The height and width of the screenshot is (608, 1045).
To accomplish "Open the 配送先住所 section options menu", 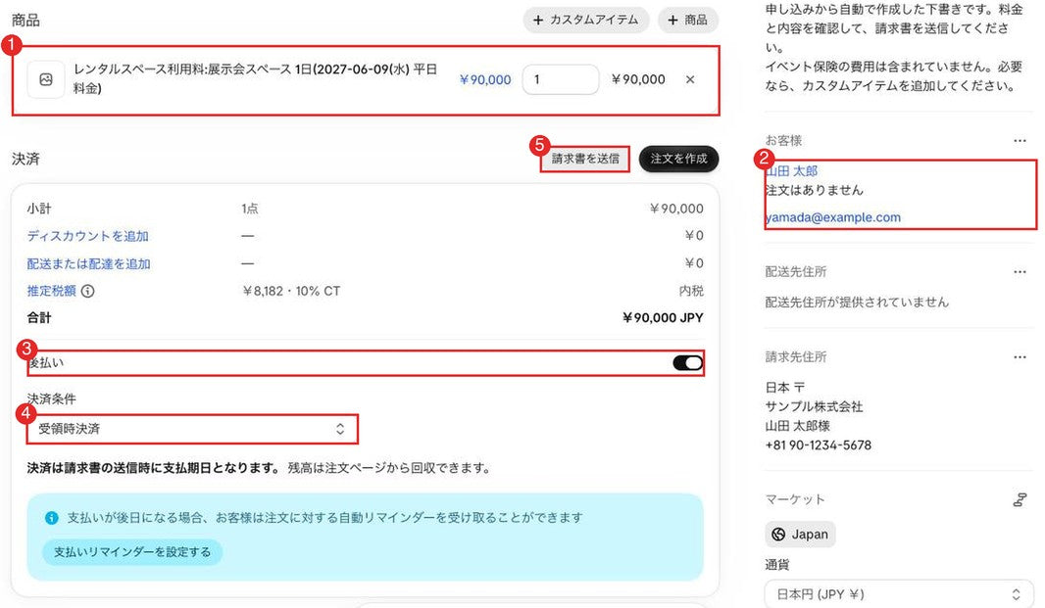I will point(1020,272).
